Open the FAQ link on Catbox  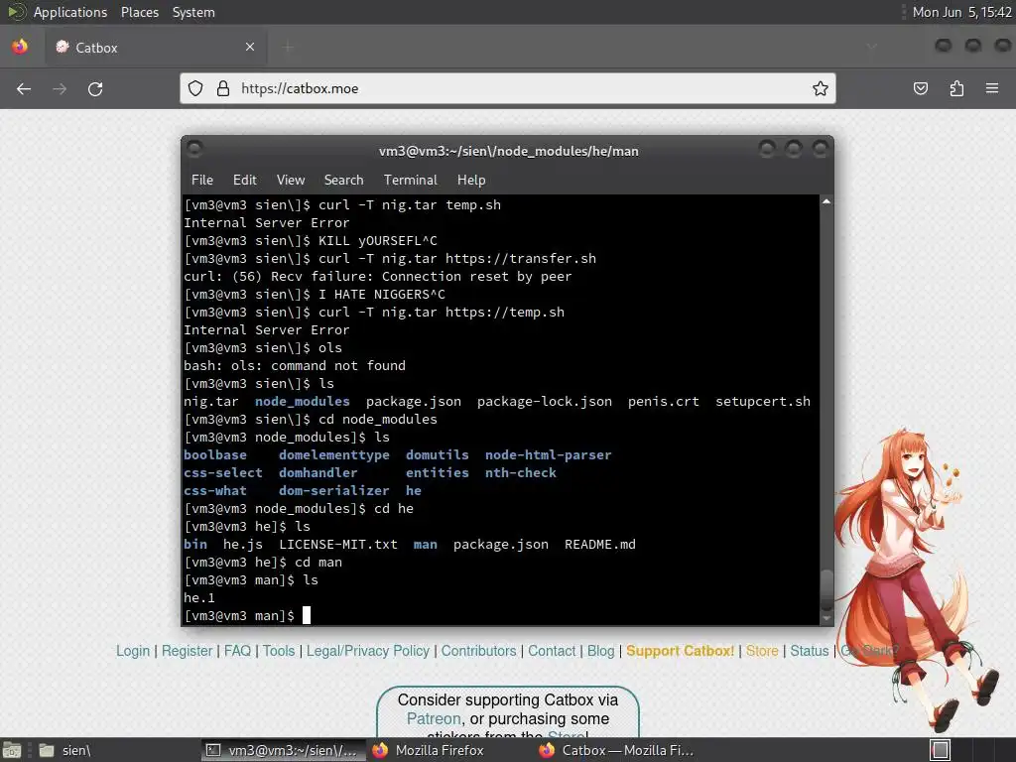pos(237,651)
